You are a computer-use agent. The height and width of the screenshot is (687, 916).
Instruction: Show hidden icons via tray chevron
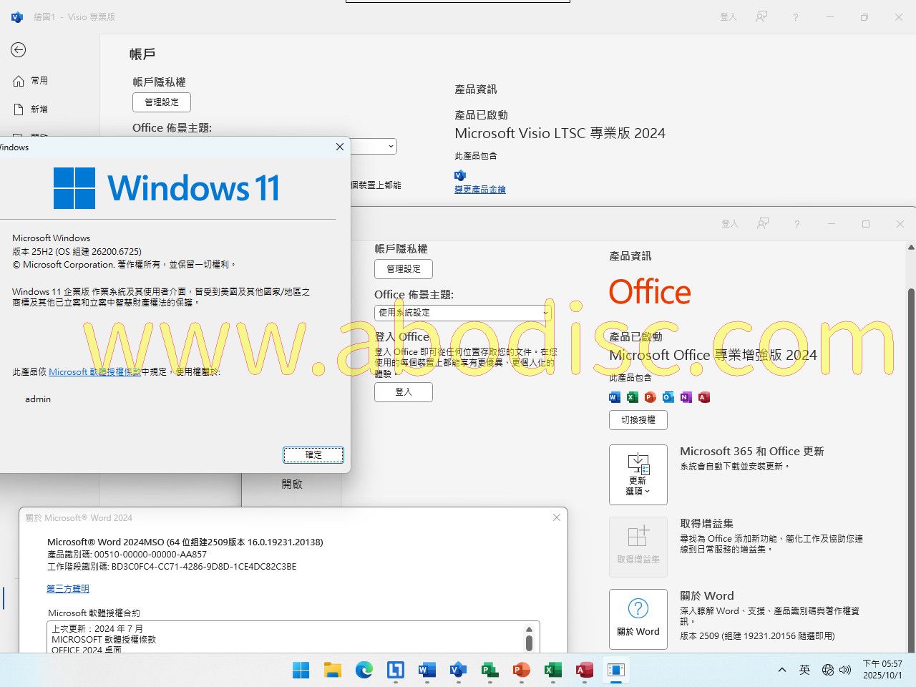click(782, 670)
